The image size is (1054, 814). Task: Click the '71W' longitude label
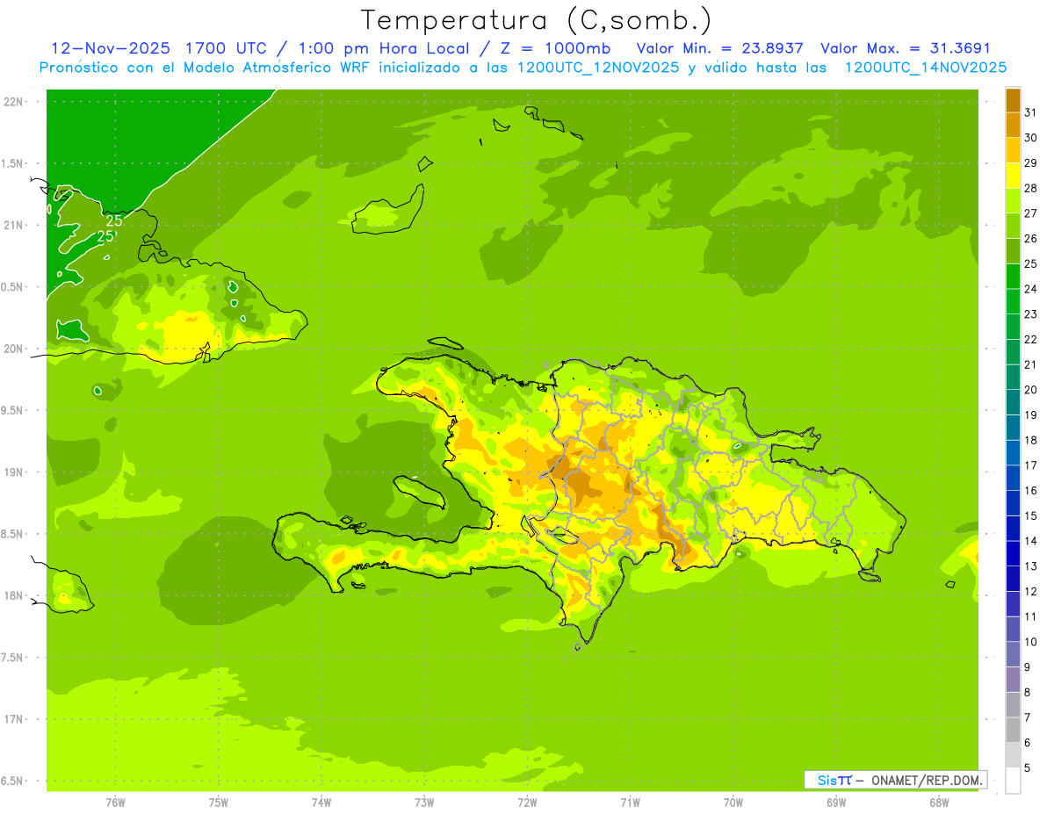[x=630, y=803]
